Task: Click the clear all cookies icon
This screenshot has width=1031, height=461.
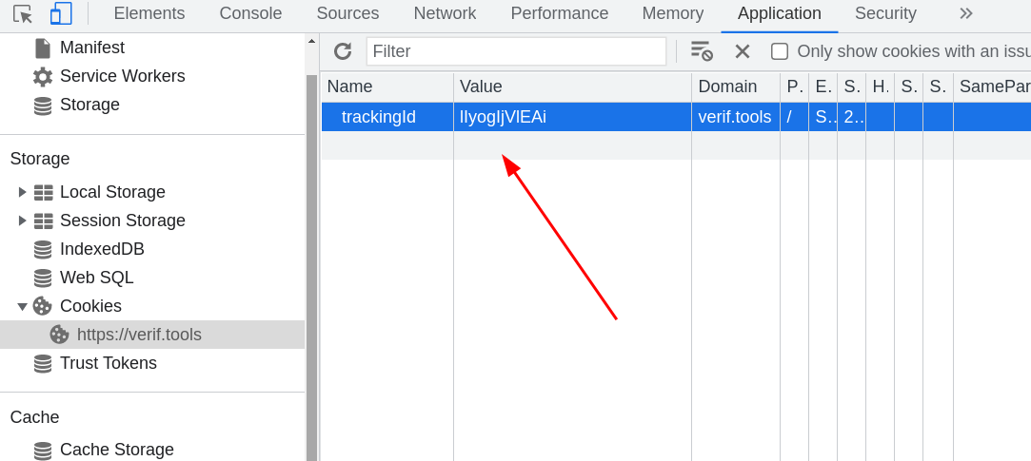Action: 701,51
